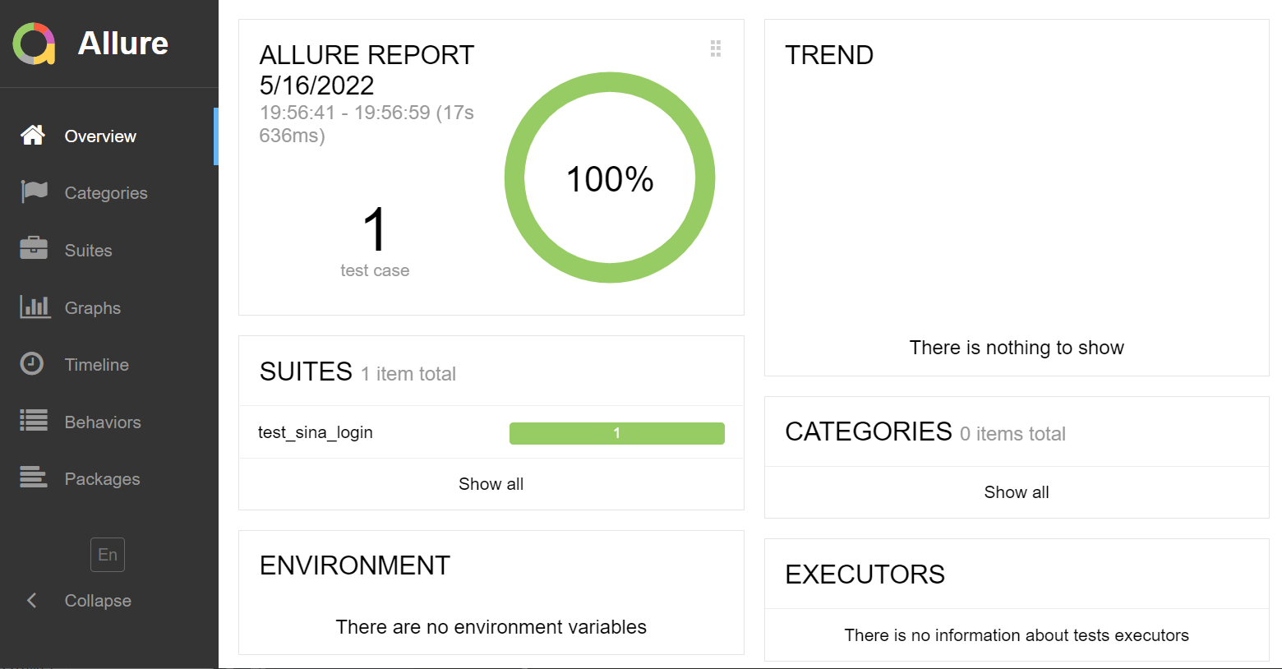The height and width of the screenshot is (669, 1282).
Task: Click the Timeline clock icon
Action: click(x=32, y=364)
